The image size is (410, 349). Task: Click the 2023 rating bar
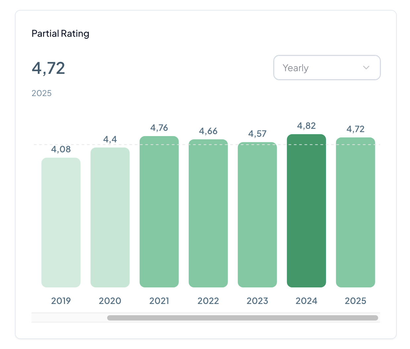pos(257,215)
